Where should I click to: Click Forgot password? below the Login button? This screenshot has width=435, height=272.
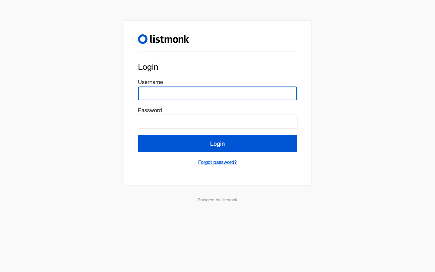click(x=217, y=162)
